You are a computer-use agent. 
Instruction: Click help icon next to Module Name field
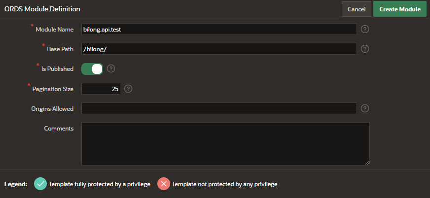(365, 29)
